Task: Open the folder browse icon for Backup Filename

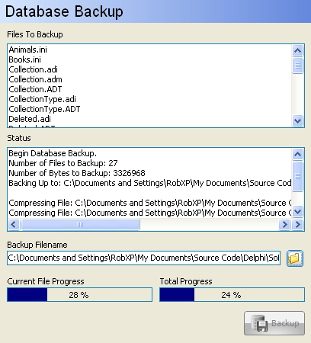Action: 295,258
